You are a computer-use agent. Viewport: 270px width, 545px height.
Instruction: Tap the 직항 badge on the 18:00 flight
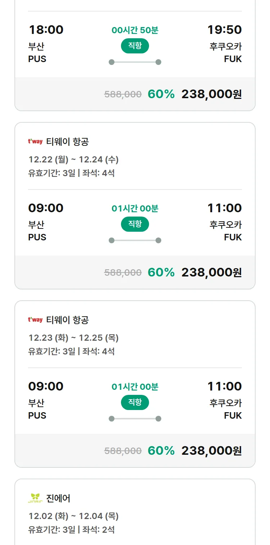click(x=135, y=46)
